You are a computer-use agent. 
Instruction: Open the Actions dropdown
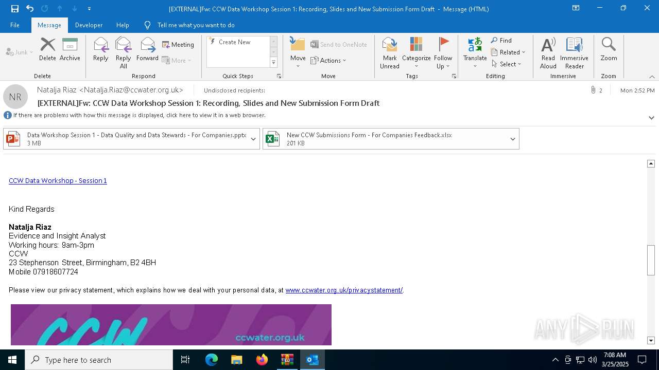[328, 60]
